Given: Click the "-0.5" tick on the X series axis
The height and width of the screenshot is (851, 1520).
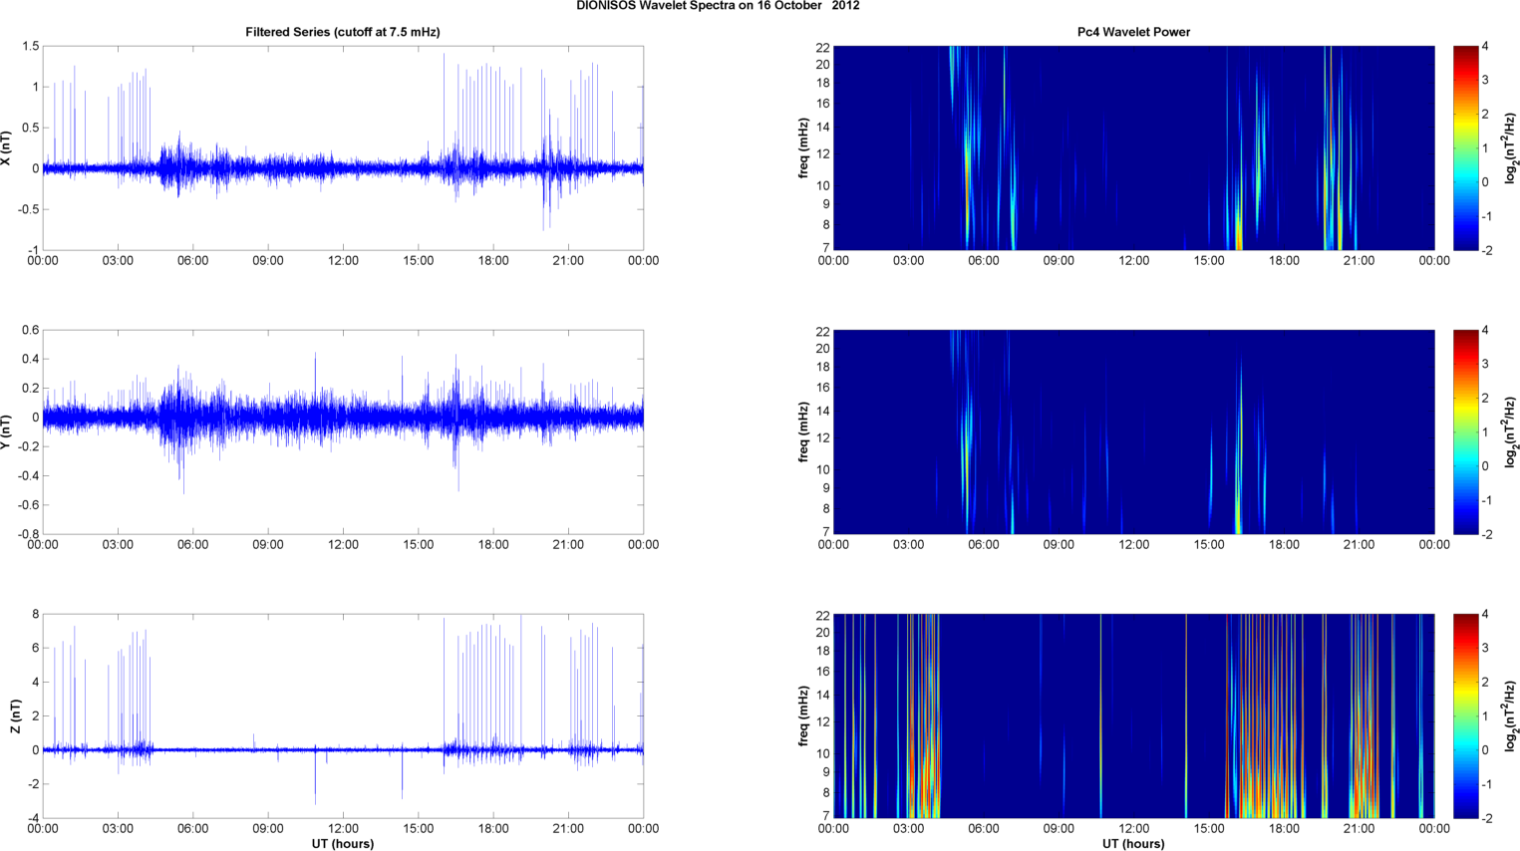Looking at the screenshot, I should pyautogui.click(x=28, y=209).
